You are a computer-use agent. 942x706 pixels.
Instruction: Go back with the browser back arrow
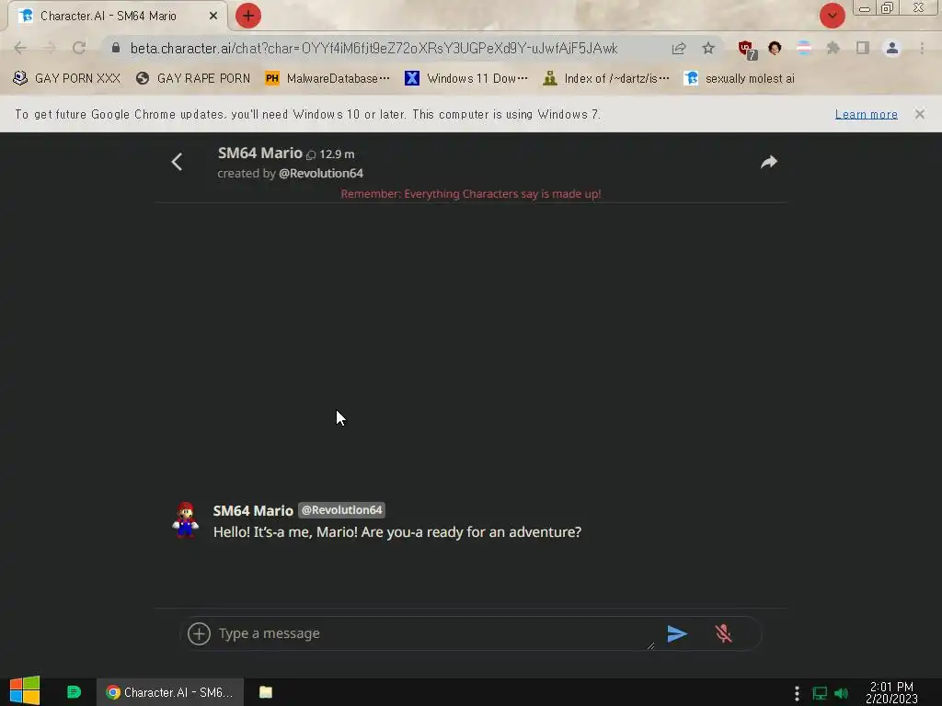tap(20, 48)
